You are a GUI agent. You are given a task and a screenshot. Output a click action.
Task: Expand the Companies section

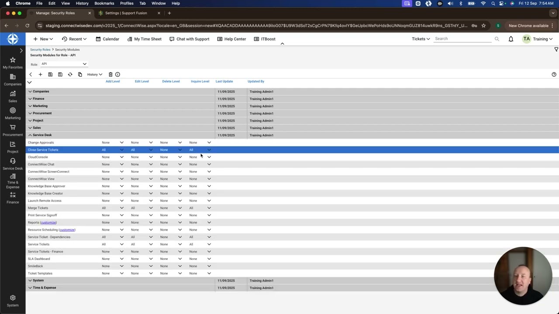pos(30,92)
